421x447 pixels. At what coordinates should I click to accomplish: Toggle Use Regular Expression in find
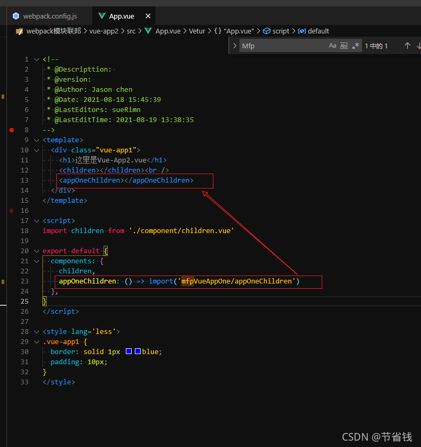(x=356, y=46)
